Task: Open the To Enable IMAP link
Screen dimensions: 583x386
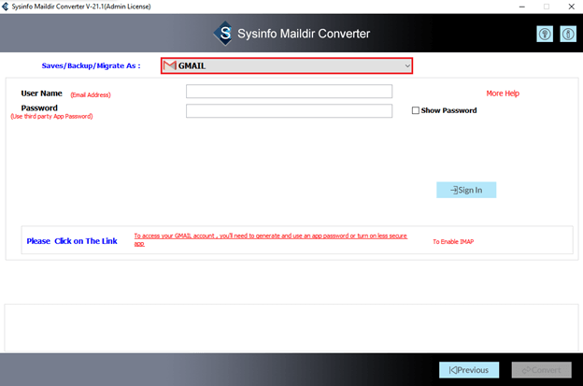Action: [453, 242]
